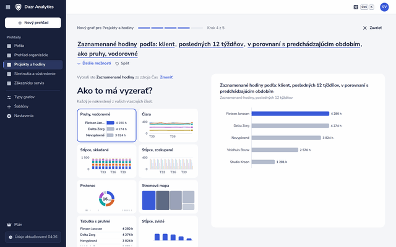
Task: Go back with Späť
Action: 123,63
